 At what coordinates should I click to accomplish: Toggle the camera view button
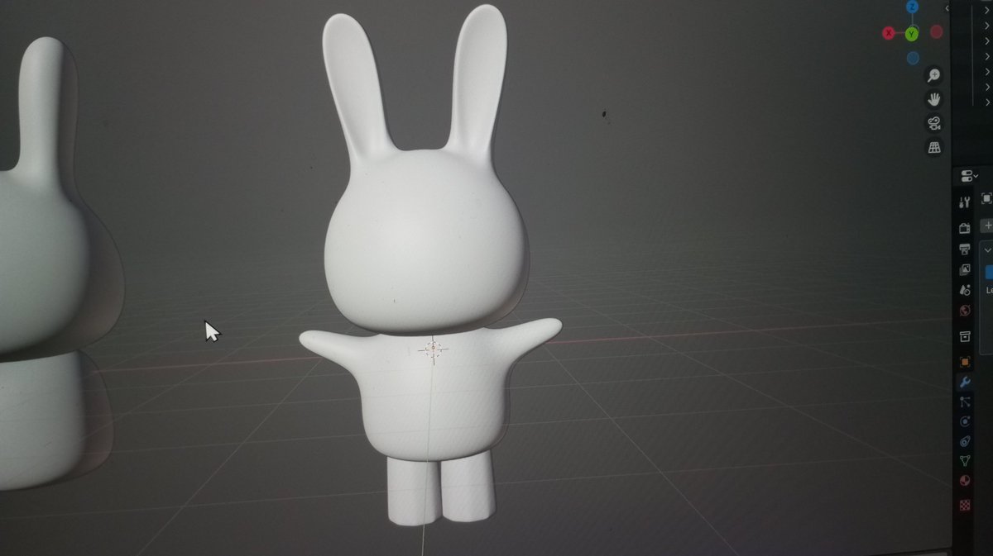pyautogui.click(x=933, y=124)
